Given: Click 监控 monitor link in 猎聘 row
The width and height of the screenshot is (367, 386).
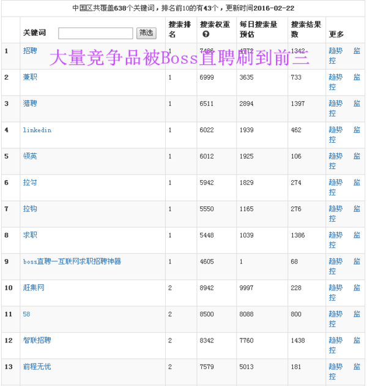Looking at the screenshot, I should 357,104.
